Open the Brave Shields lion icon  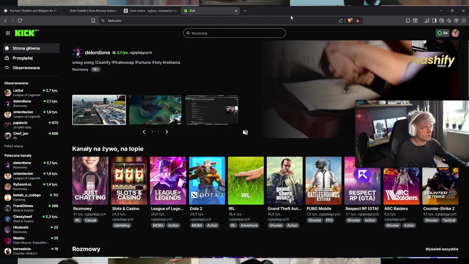[350, 21]
